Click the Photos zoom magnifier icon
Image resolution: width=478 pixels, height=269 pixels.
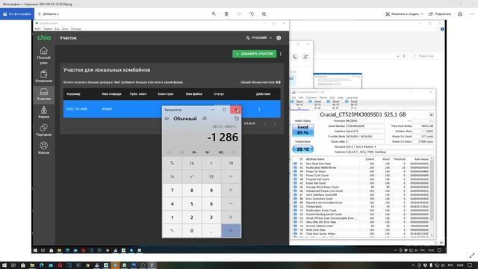(x=214, y=14)
